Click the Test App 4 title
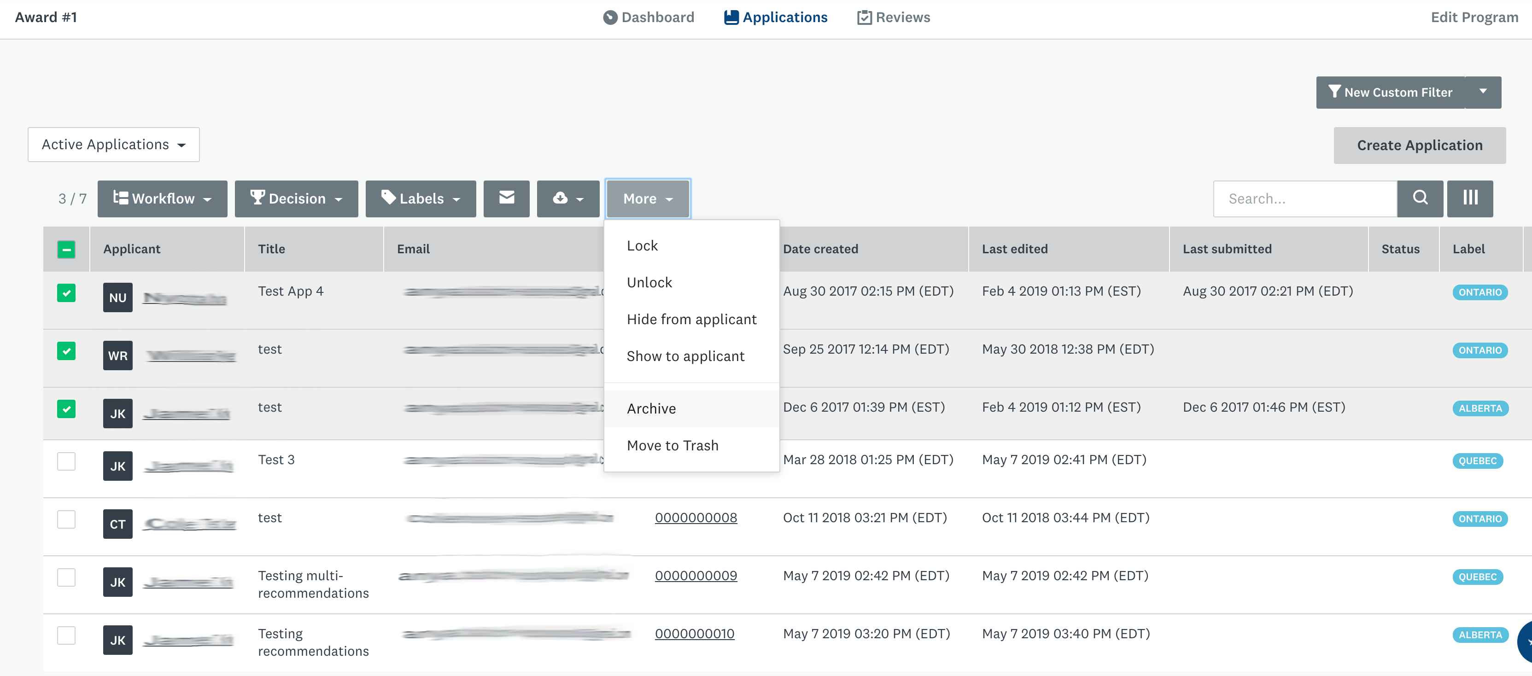The width and height of the screenshot is (1532, 676). click(290, 291)
